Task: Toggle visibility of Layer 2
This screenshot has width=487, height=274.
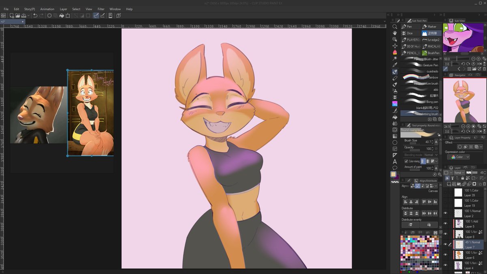Action: click(445, 213)
